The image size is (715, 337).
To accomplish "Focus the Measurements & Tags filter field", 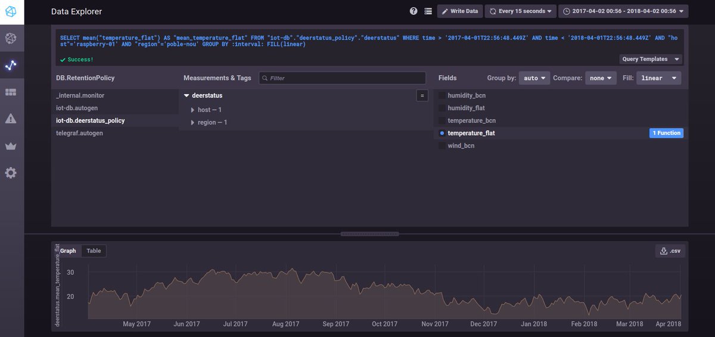I will click(x=342, y=78).
